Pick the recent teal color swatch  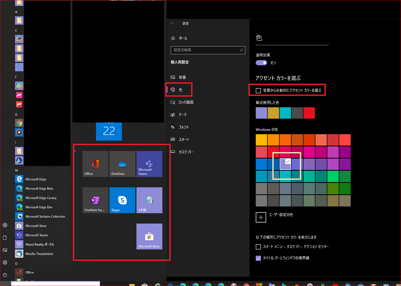[x=285, y=113]
